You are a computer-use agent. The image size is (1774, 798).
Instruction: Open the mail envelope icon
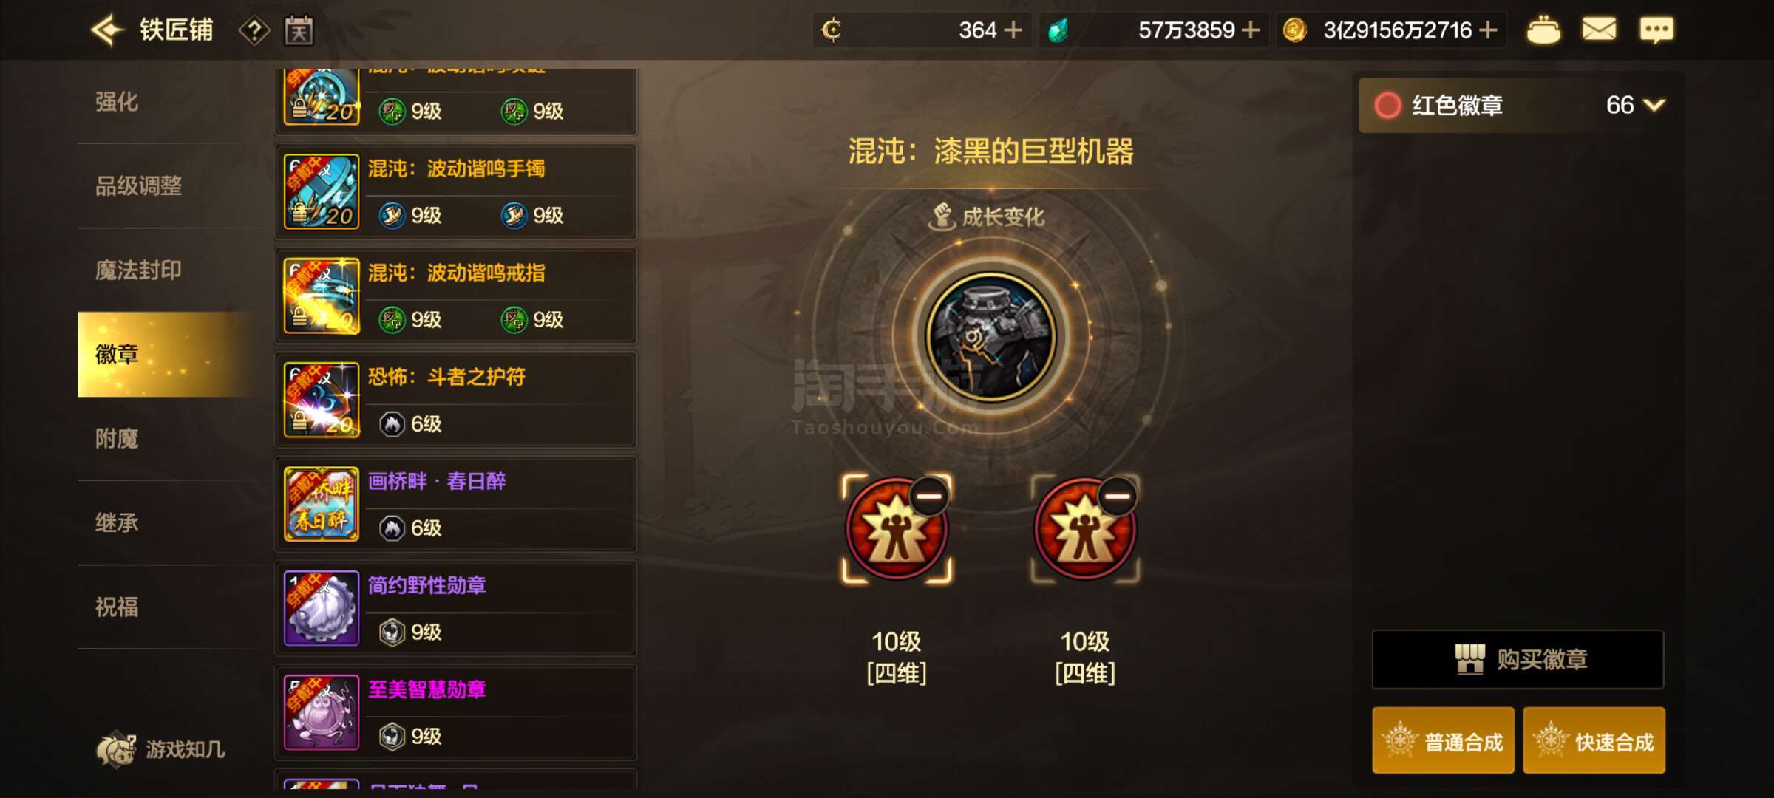tap(1599, 30)
